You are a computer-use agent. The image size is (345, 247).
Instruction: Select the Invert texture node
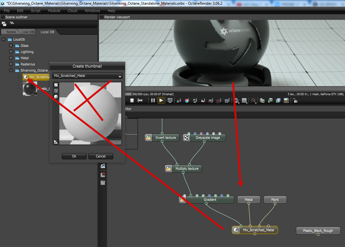162,138
